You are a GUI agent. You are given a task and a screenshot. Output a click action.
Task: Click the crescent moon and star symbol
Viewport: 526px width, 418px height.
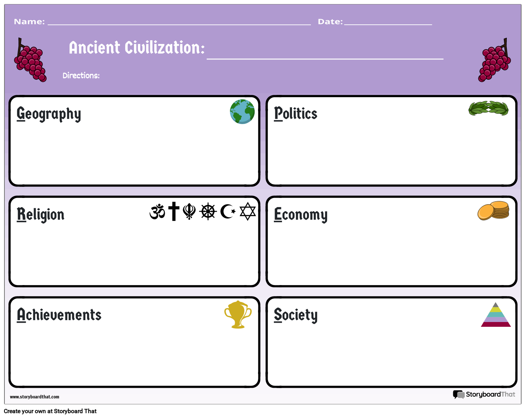[228, 212]
